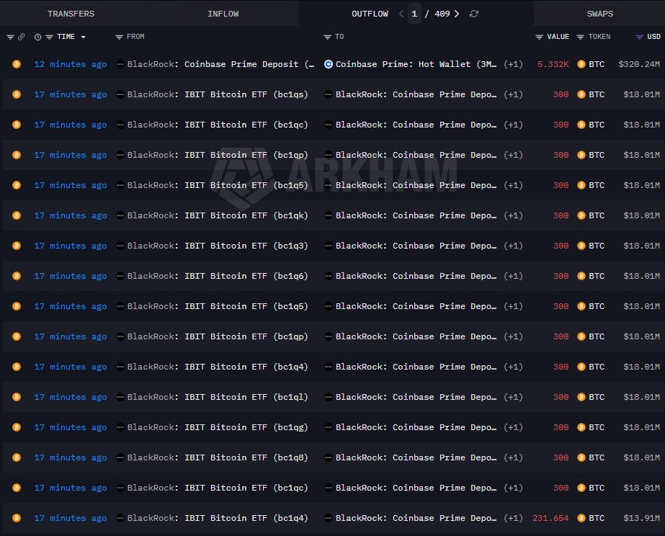
Task: Edit the current page number field
Action: pos(414,14)
